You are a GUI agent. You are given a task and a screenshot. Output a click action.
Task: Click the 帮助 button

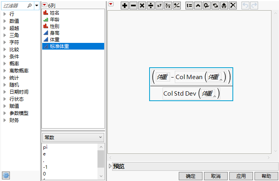pos(266,176)
